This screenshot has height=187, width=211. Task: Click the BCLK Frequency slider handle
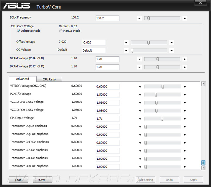pyautogui.click(x=148, y=18)
